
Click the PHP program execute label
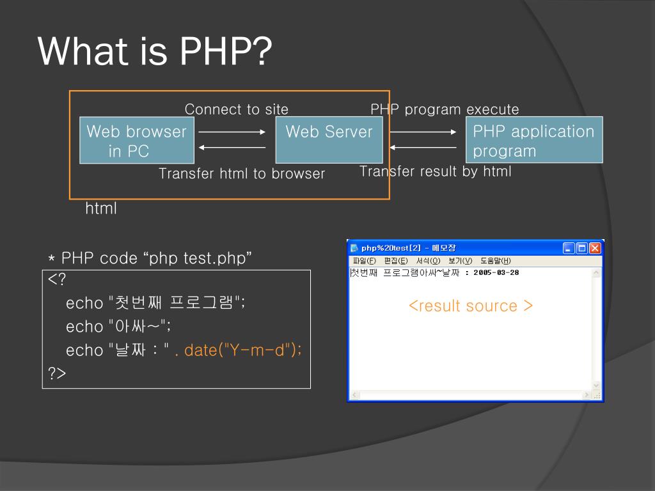tap(445, 109)
